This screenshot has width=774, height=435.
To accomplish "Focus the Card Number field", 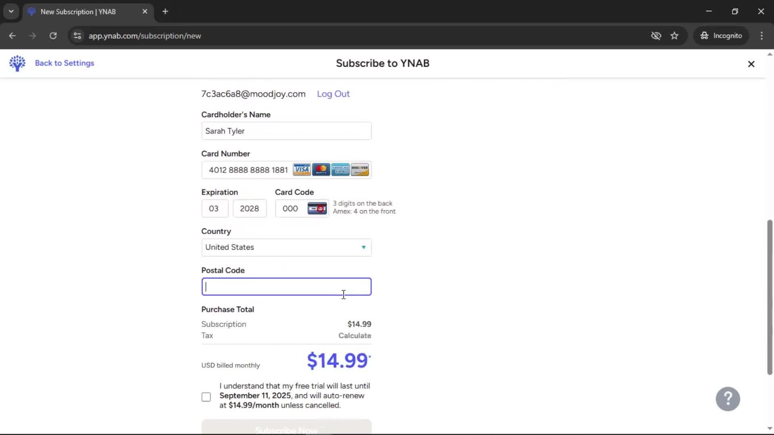I will click(286, 170).
